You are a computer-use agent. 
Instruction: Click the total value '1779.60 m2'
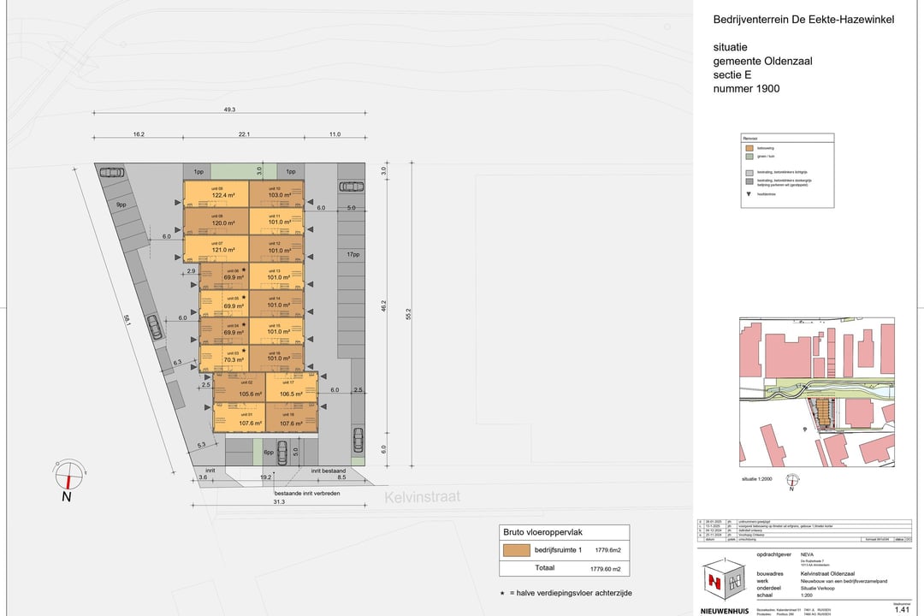(x=605, y=570)
